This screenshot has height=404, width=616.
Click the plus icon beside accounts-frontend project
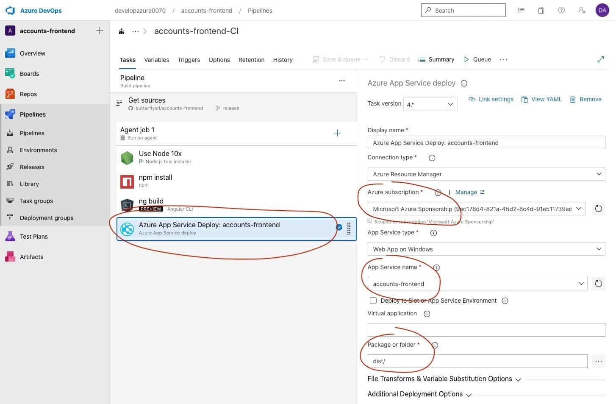[x=100, y=31]
